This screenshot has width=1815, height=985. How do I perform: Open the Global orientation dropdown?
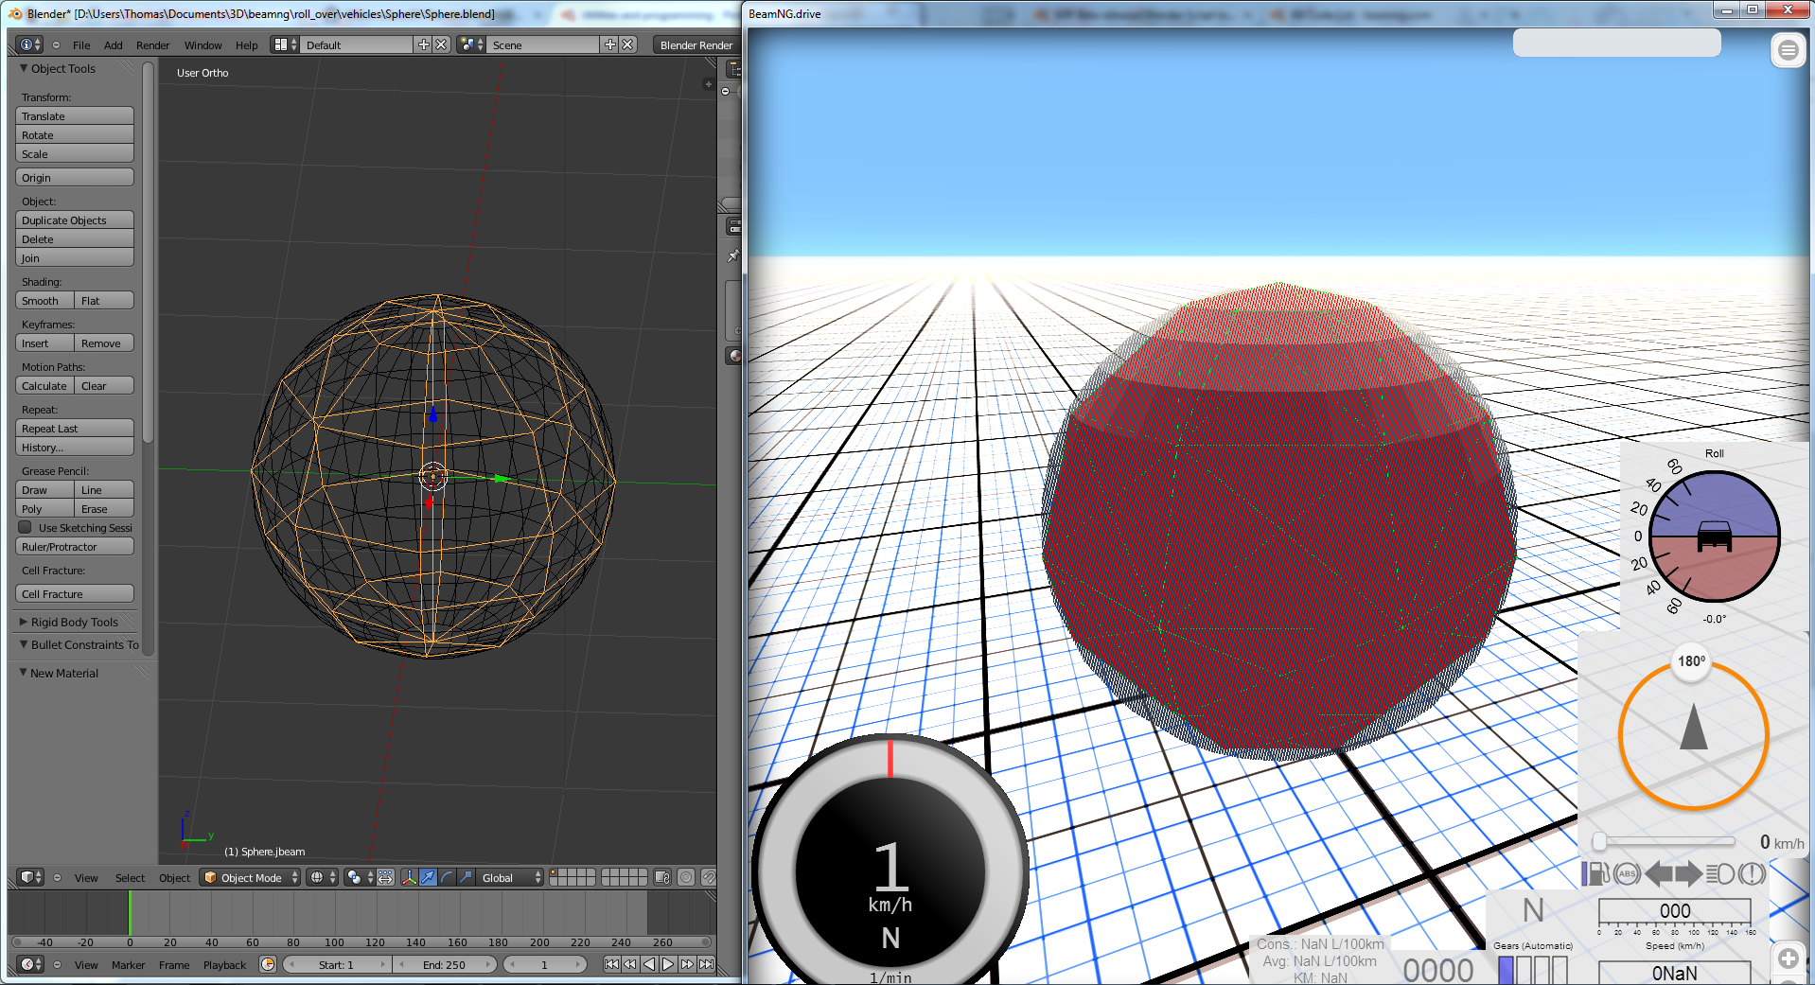click(510, 877)
